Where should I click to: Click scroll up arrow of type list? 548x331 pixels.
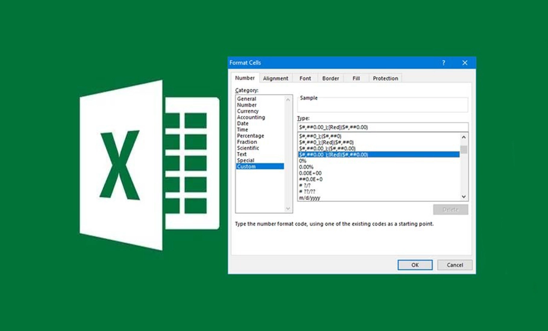click(464, 137)
